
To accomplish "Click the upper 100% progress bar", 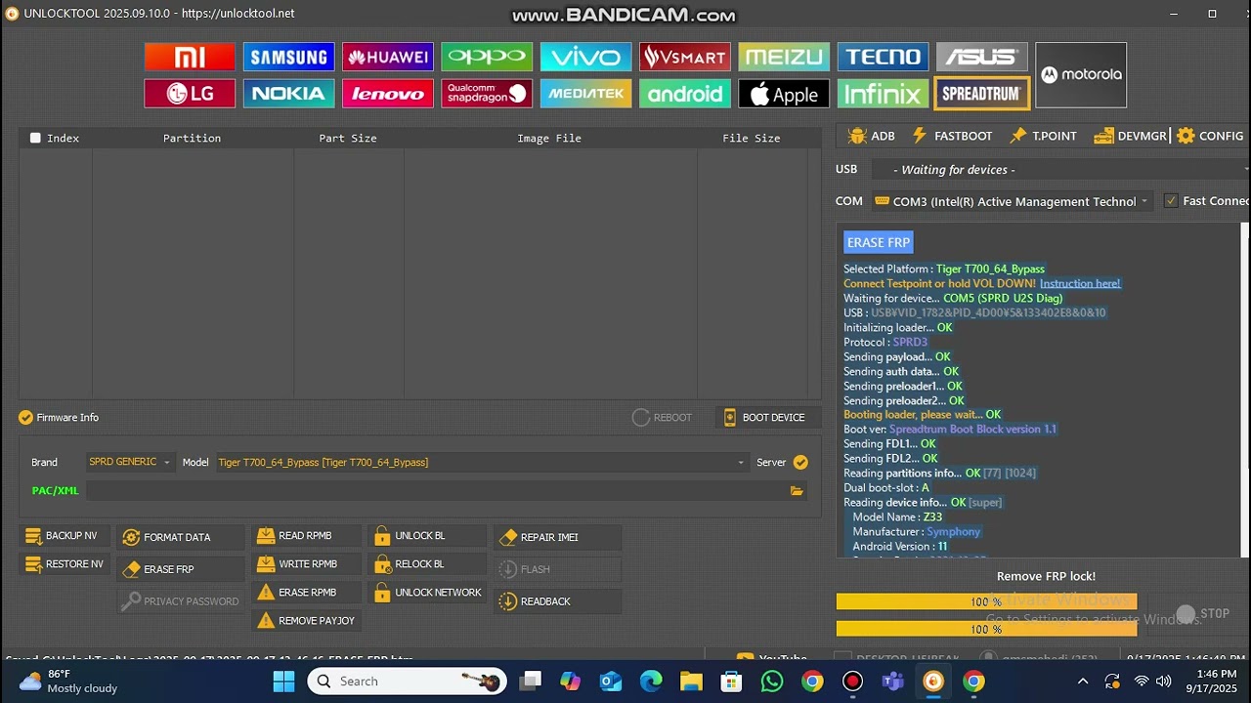I will coord(986,601).
